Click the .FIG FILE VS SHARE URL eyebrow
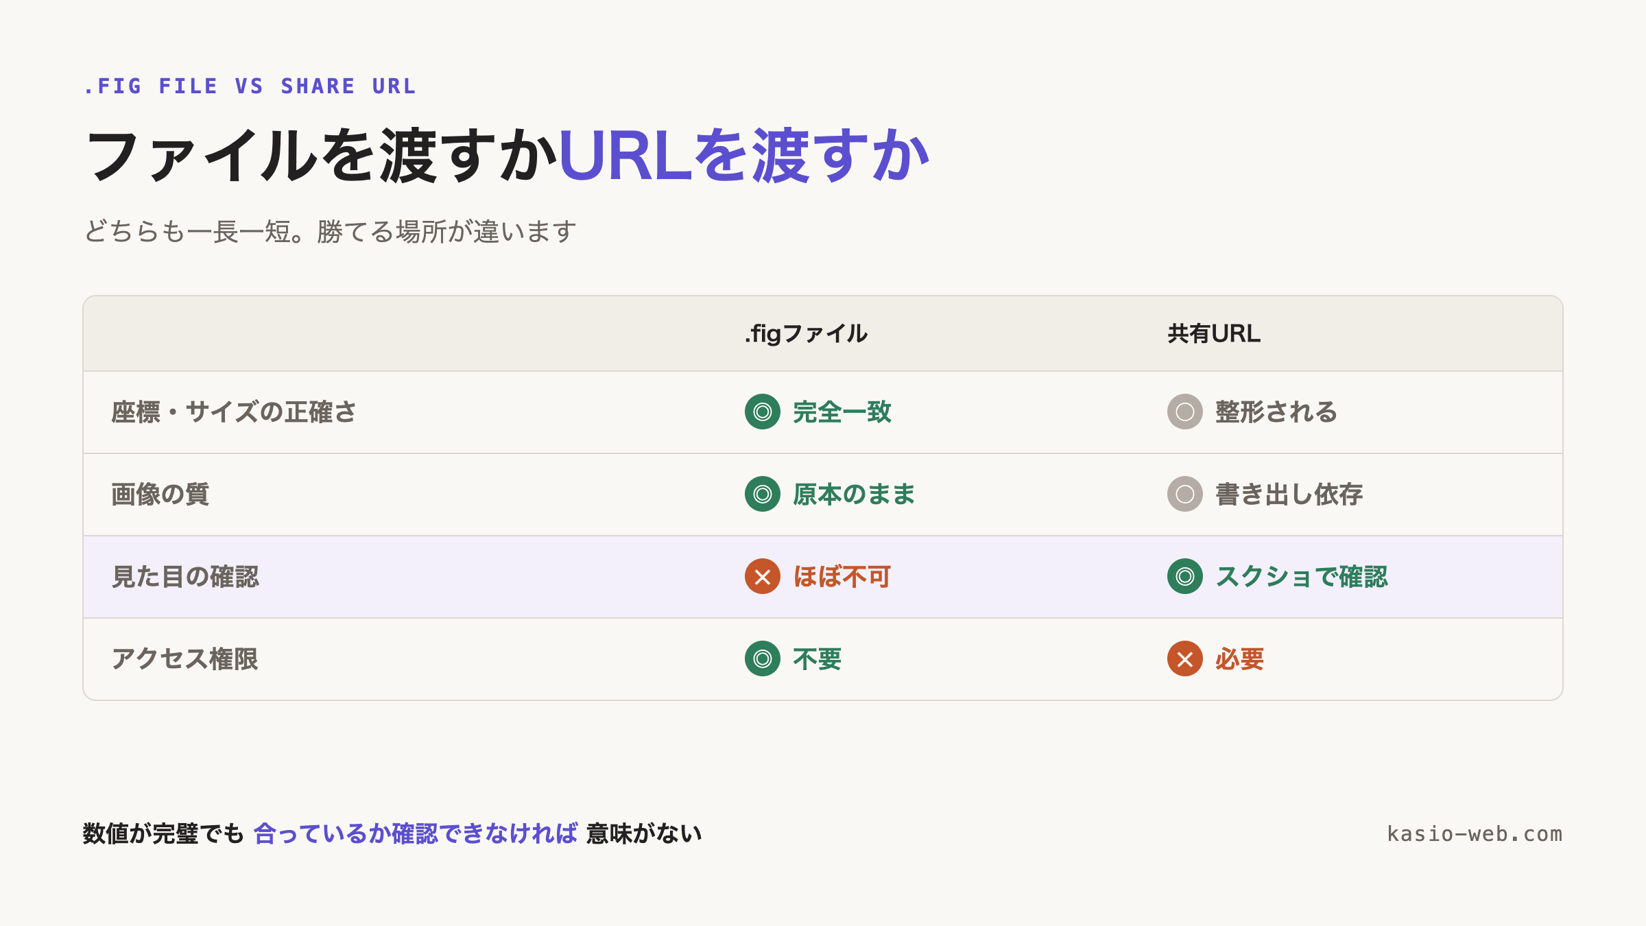 click(x=250, y=86)
